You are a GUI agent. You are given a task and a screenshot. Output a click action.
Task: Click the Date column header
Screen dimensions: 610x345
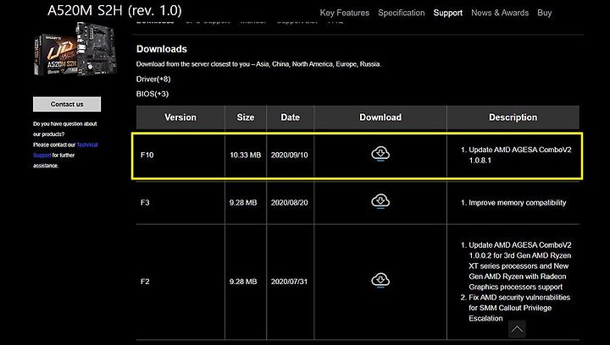tap(291, 118)
